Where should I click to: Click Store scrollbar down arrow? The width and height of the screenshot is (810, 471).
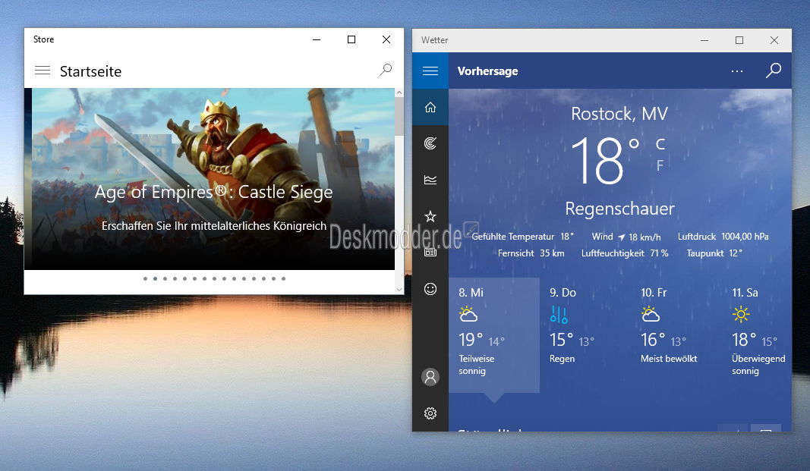point(399,290)
